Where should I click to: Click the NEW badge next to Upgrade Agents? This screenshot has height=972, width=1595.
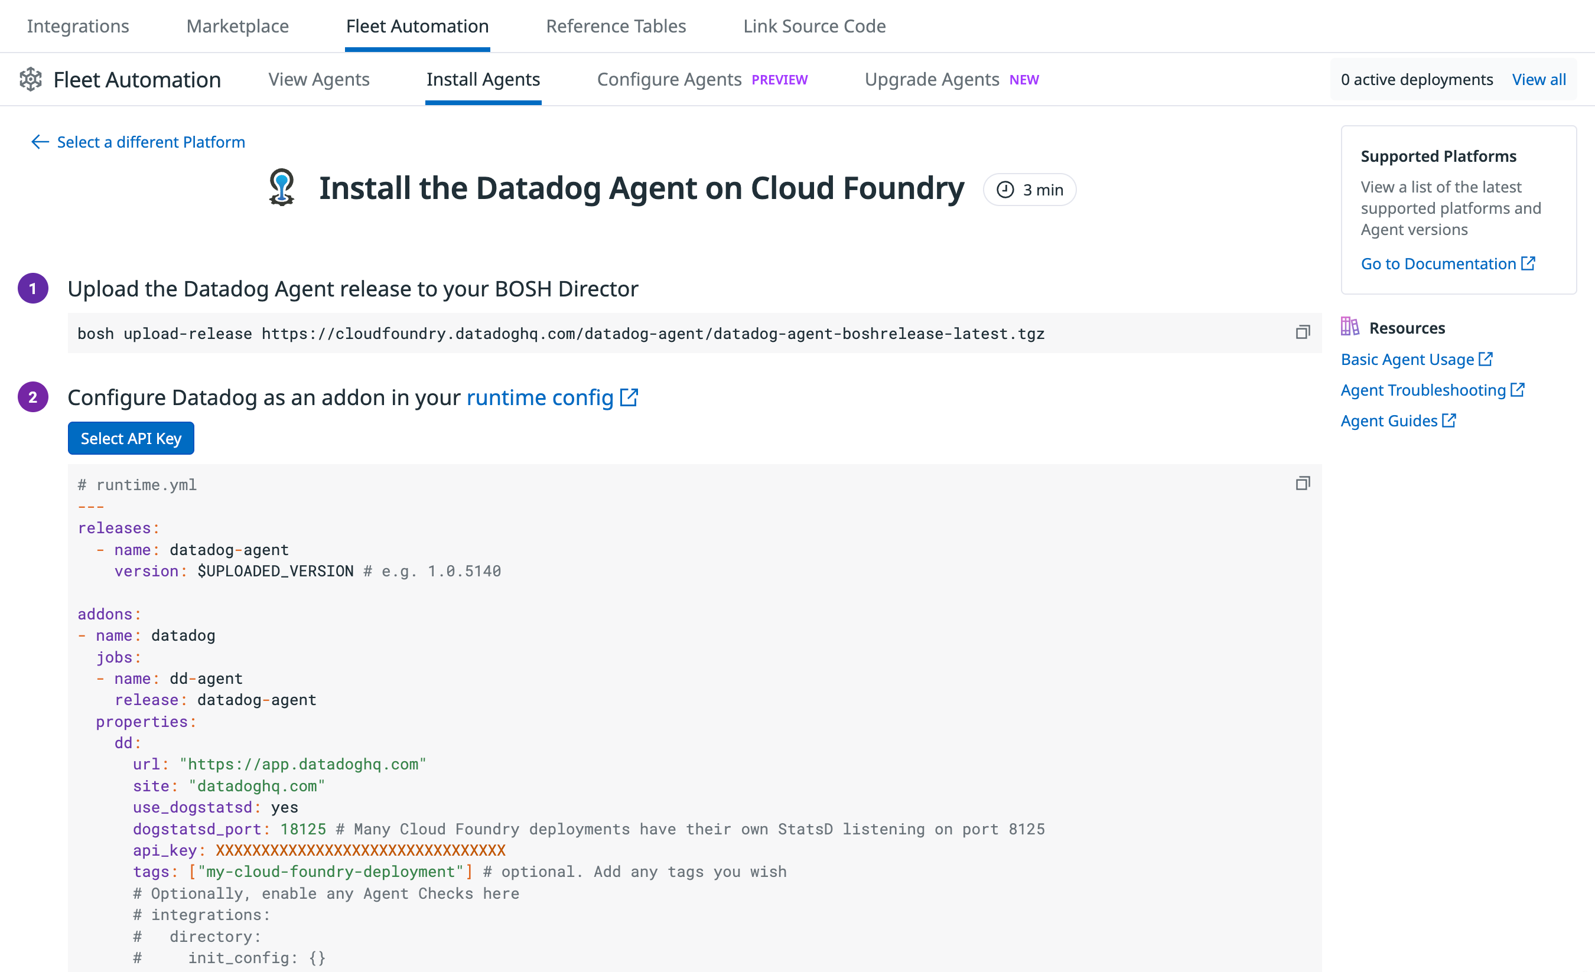pyautogui.click(x=1024, y=80)
